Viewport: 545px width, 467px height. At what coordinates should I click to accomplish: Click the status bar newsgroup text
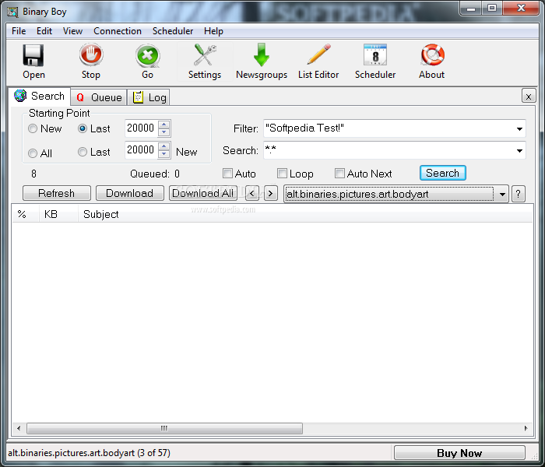[89, 453]
